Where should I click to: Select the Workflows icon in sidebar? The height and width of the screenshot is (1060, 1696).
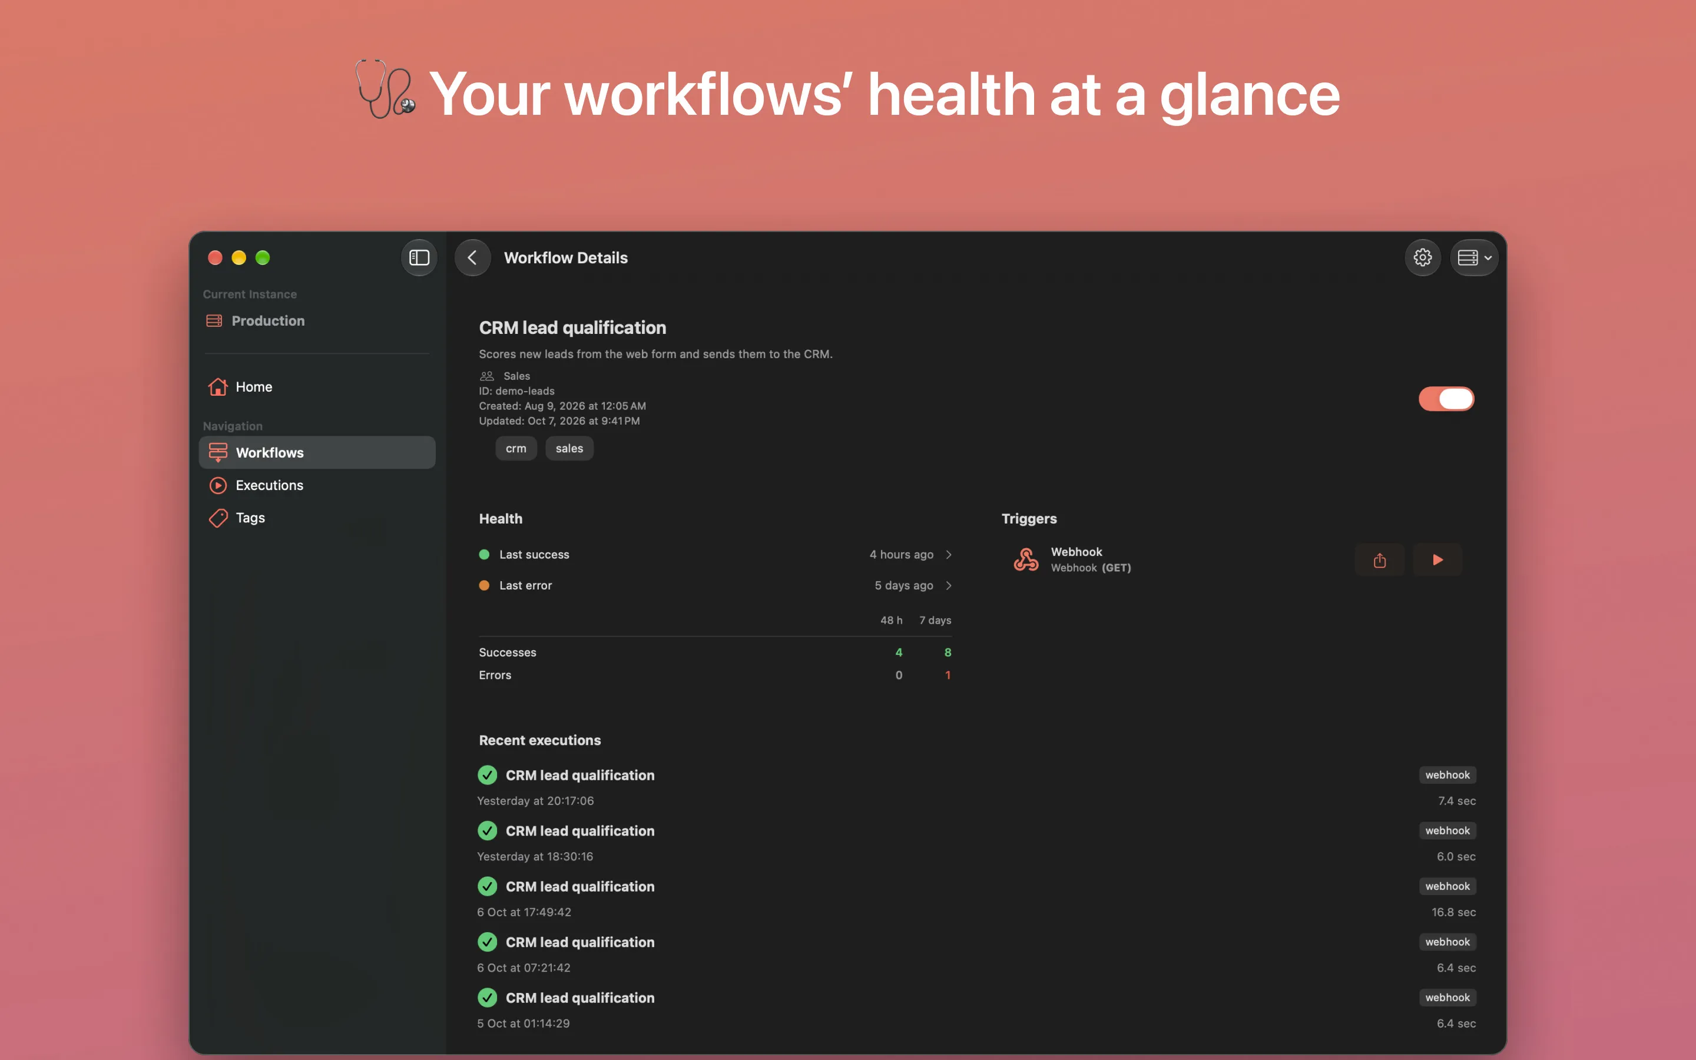click(218, 452)
